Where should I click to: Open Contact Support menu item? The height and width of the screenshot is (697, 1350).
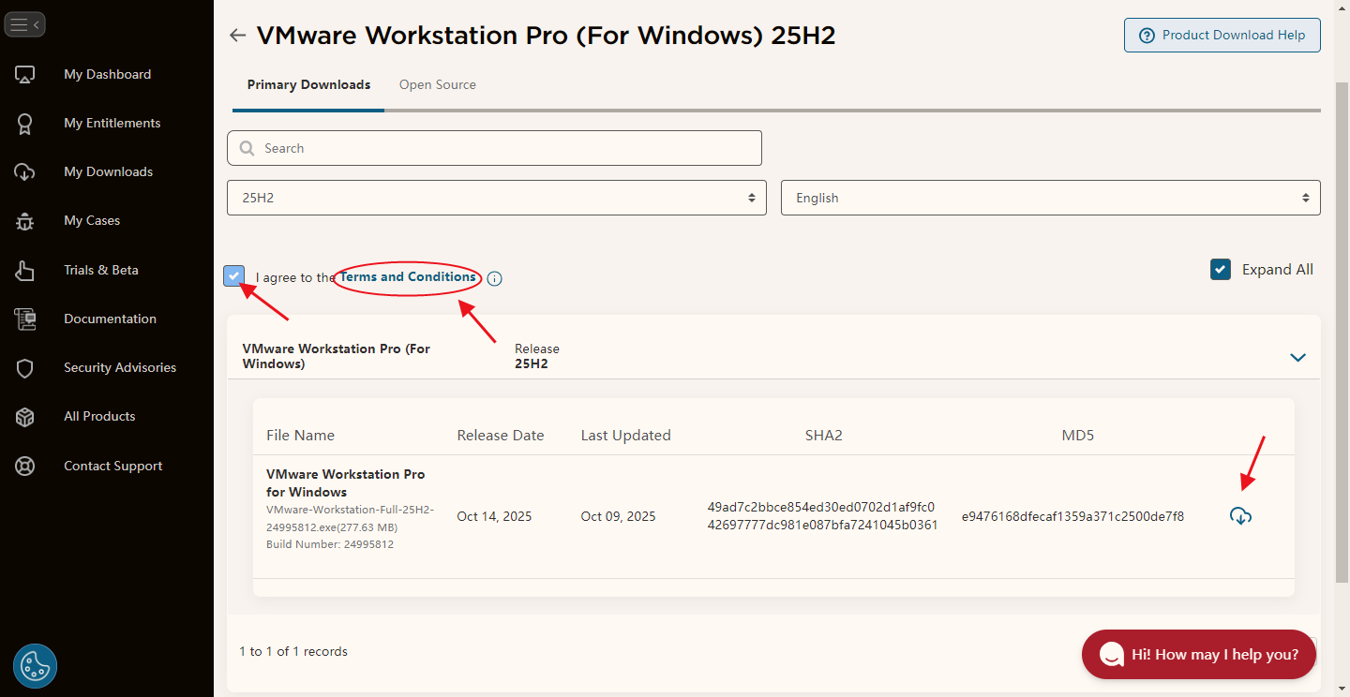coord(113,466)
